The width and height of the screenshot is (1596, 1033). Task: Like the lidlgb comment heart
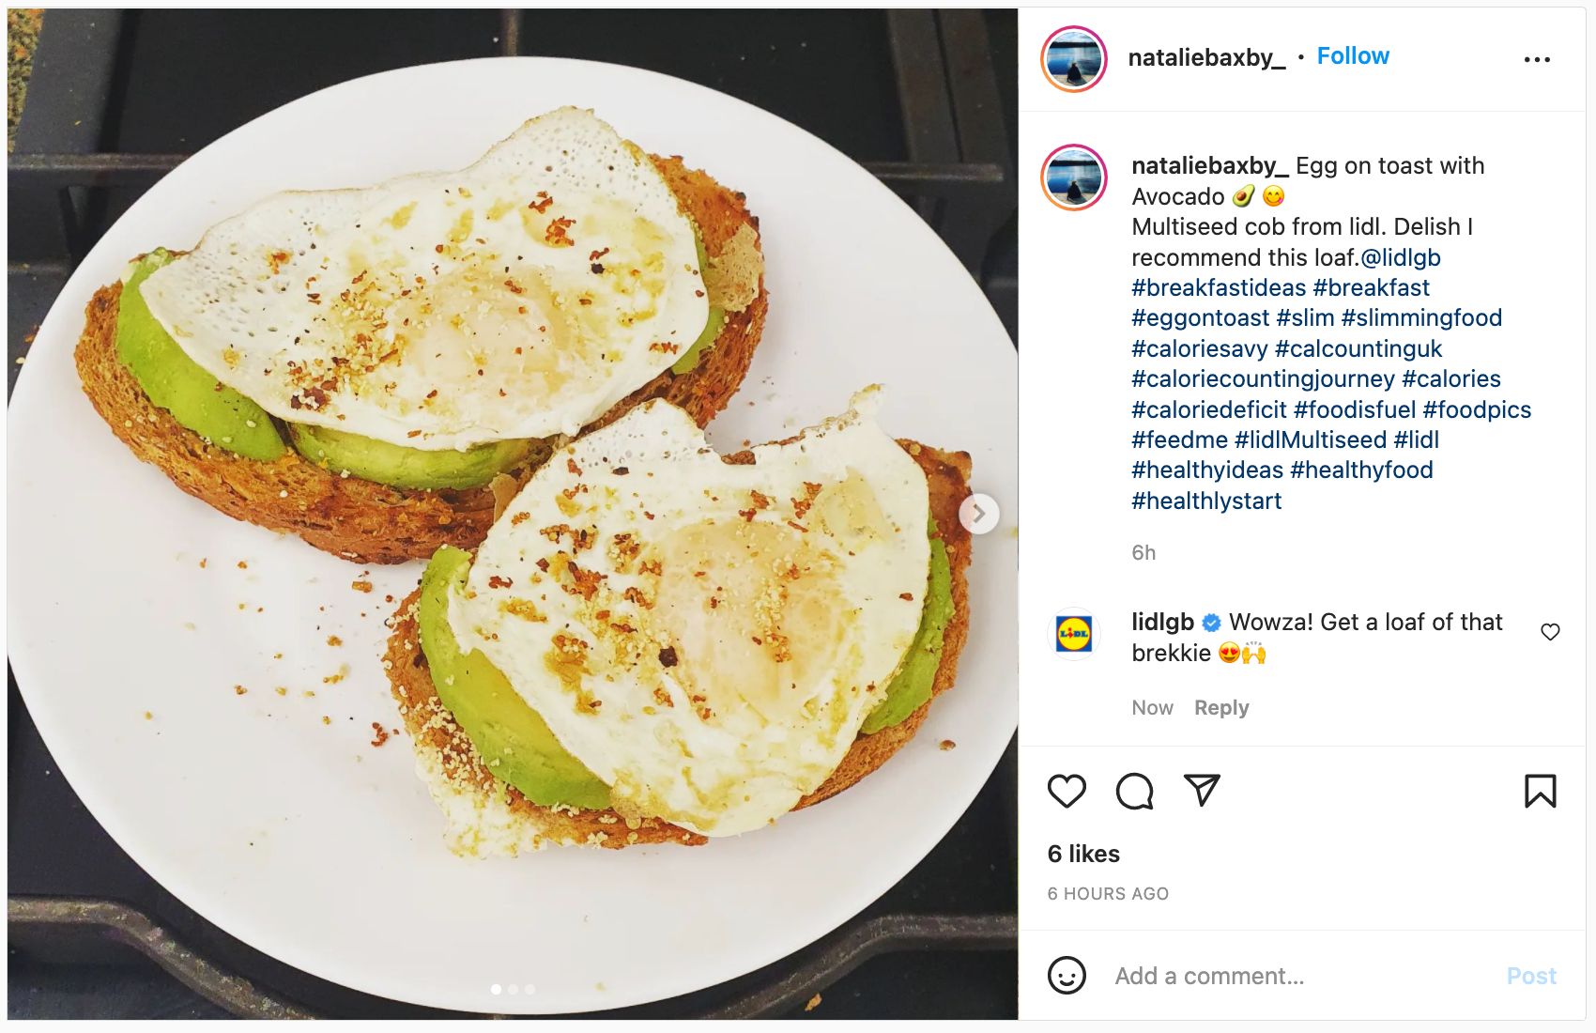coord(1550,632)
